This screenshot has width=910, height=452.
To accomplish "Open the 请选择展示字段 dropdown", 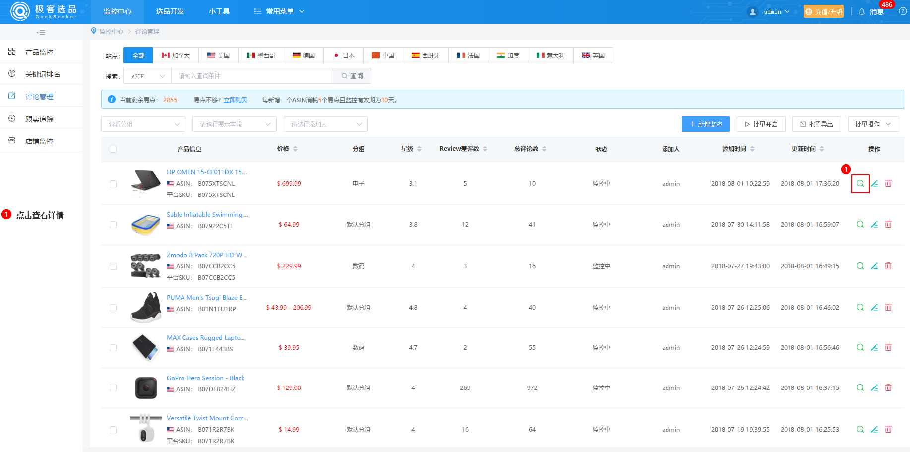I will [235, 124].
